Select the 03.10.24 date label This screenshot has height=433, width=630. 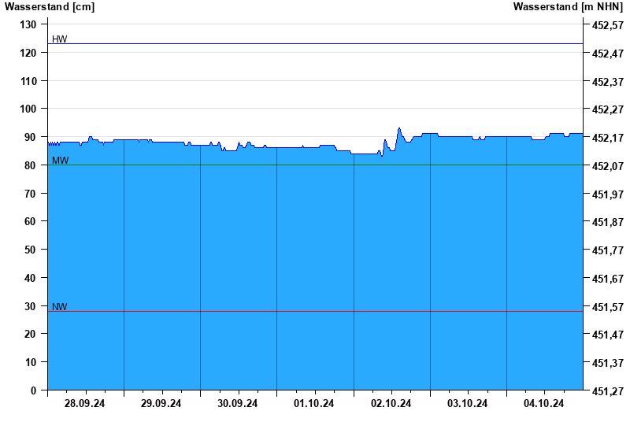pyautogui.click(x=468, y=404)
